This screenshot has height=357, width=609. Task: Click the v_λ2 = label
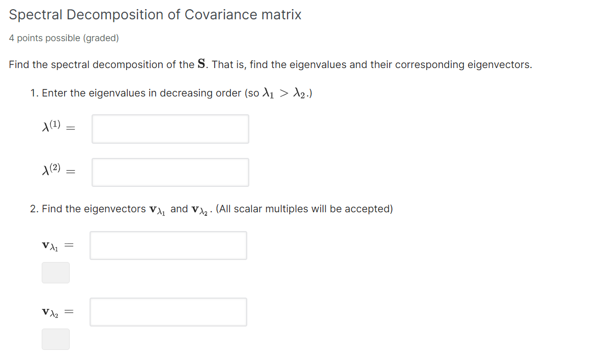pyautogui.click(x=57, y=311)
